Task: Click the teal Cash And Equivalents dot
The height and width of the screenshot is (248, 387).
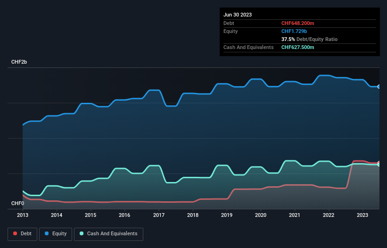Action: [82, 233]
